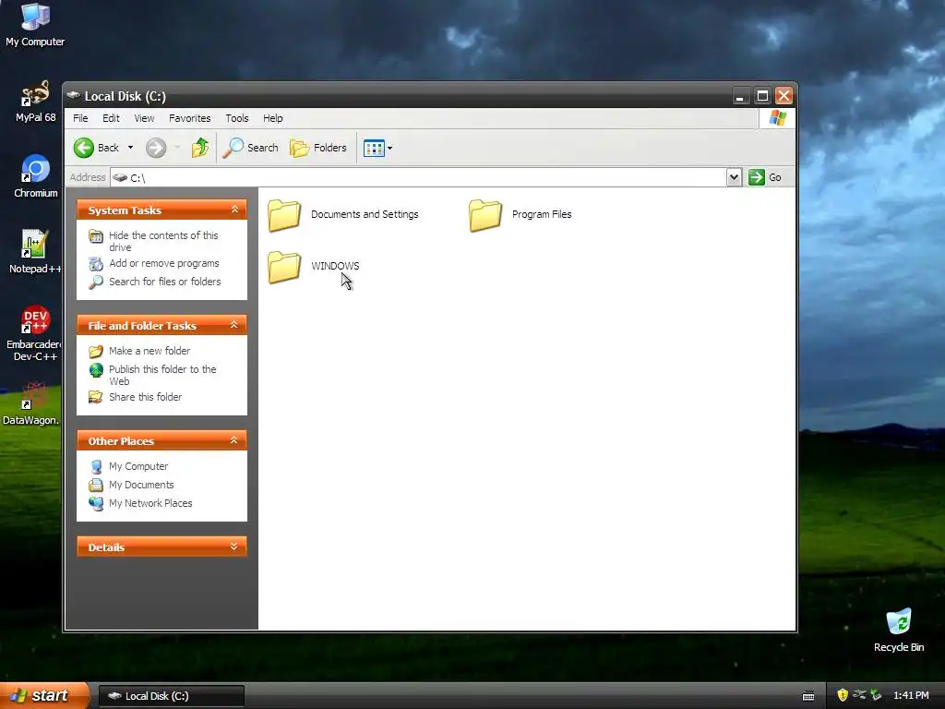The height and width of the screenshot is (709, 945).
Task: Close the Local Disk (C:) window
Action: [x=784, y=96]
